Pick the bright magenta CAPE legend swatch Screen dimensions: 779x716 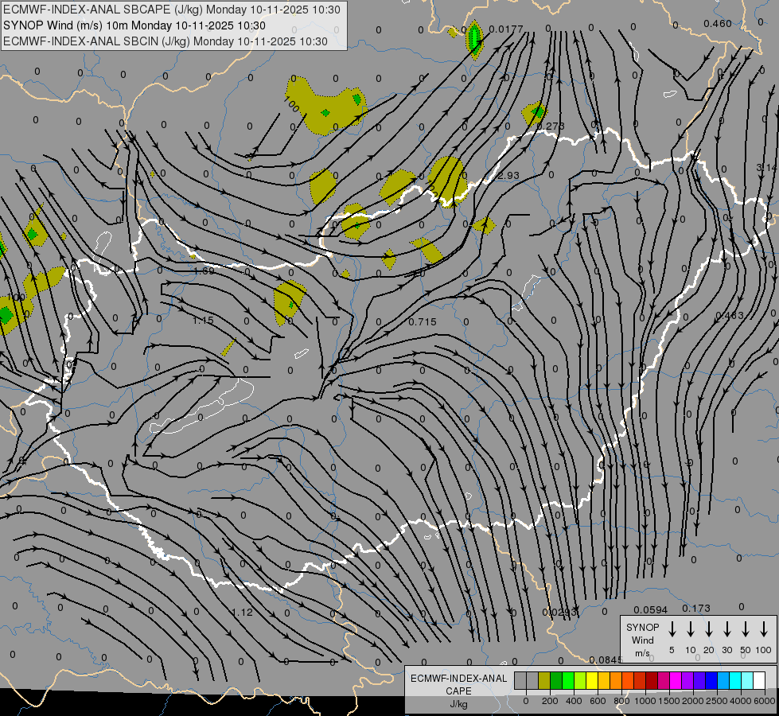(676, 680)
